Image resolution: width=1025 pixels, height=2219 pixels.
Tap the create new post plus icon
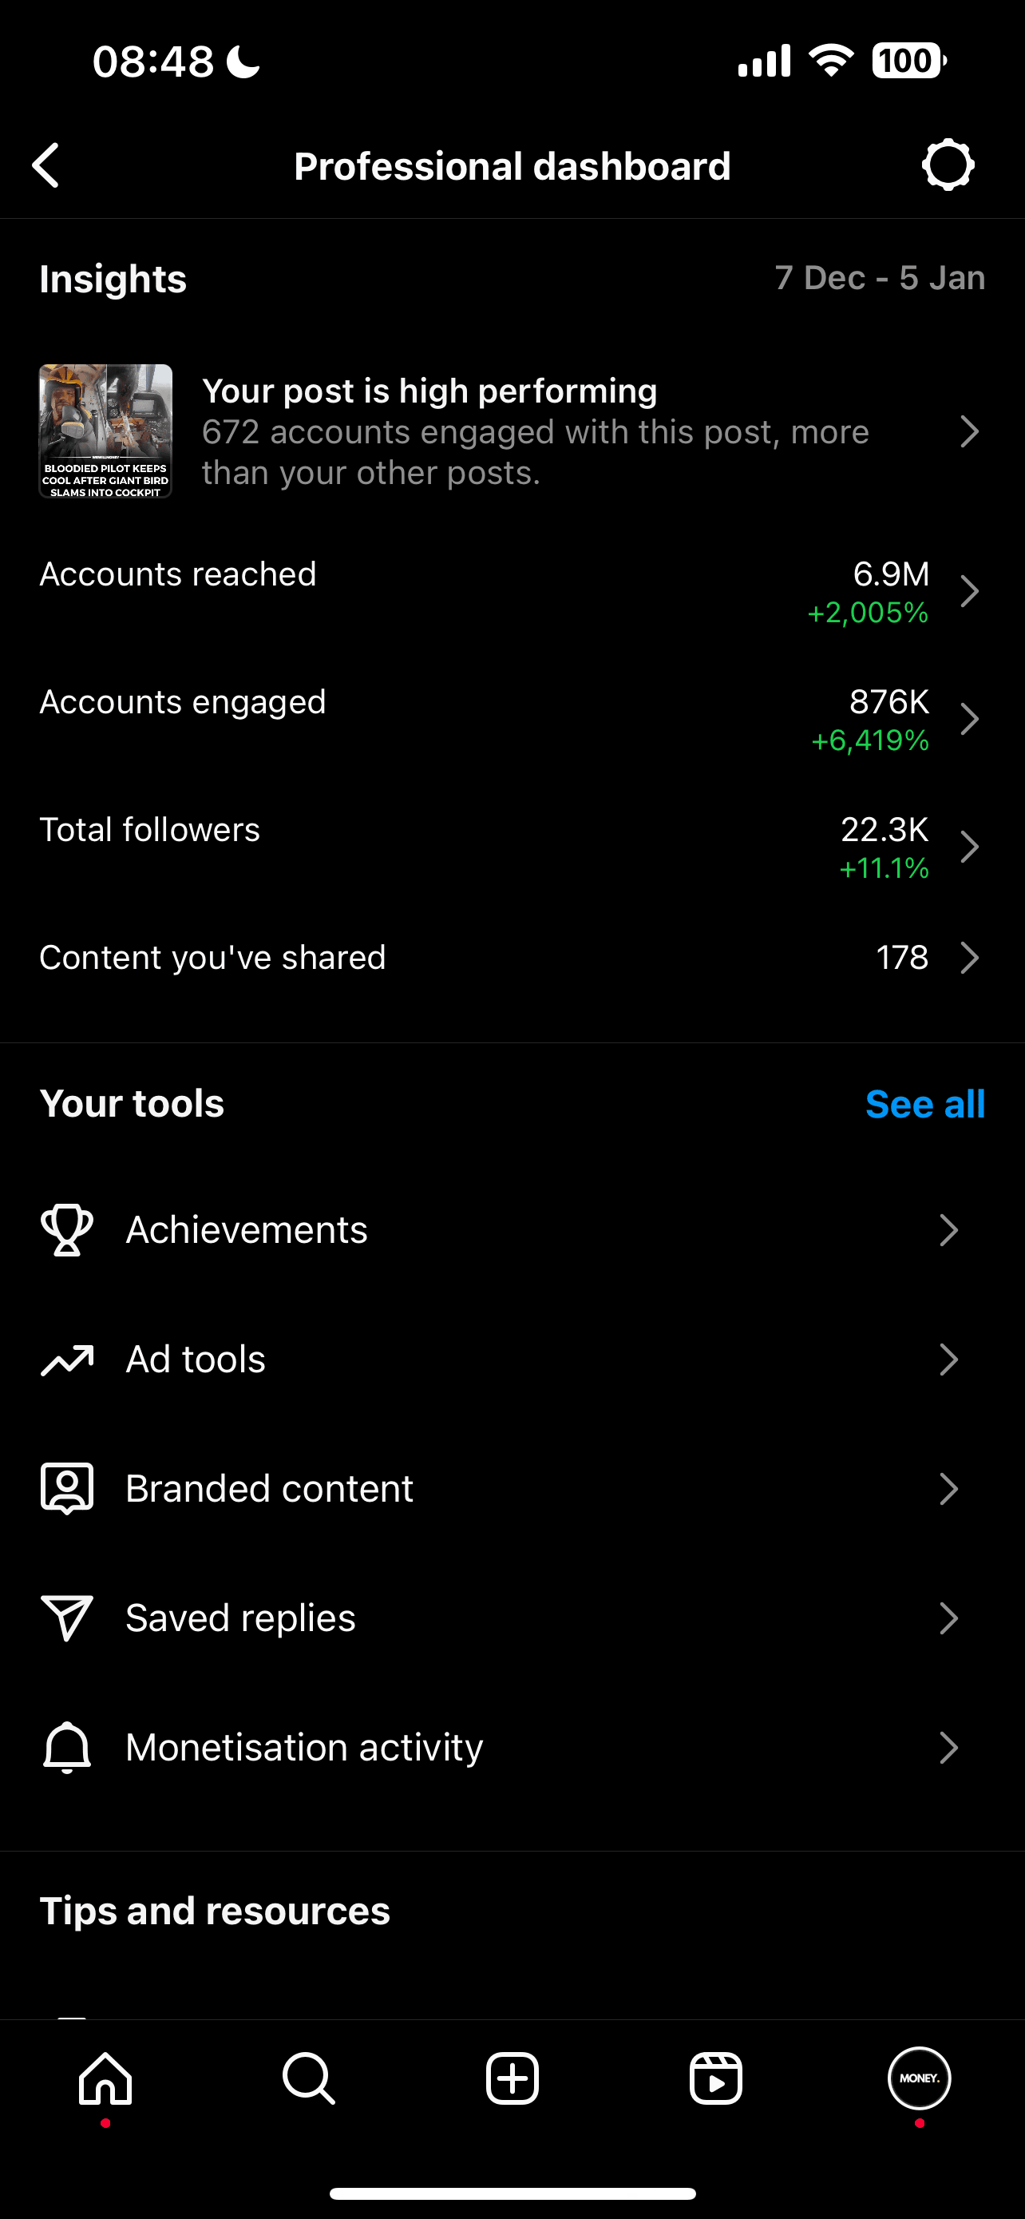(512, 2078)
